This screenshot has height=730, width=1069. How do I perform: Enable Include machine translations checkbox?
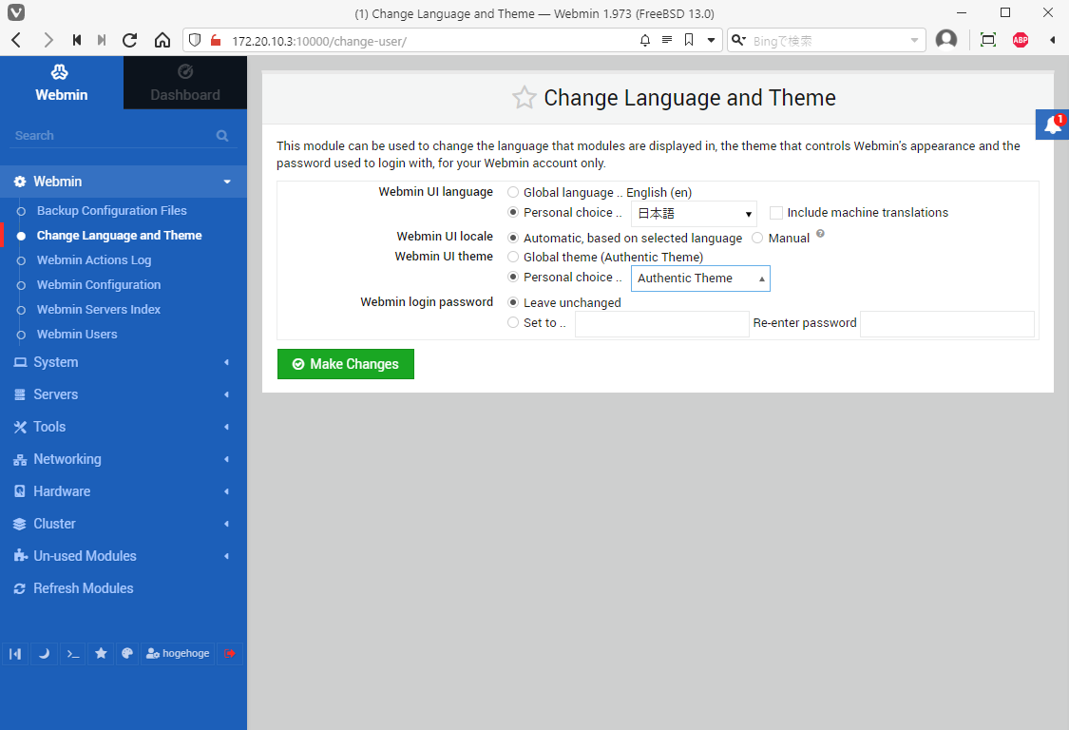click(775, 213)
